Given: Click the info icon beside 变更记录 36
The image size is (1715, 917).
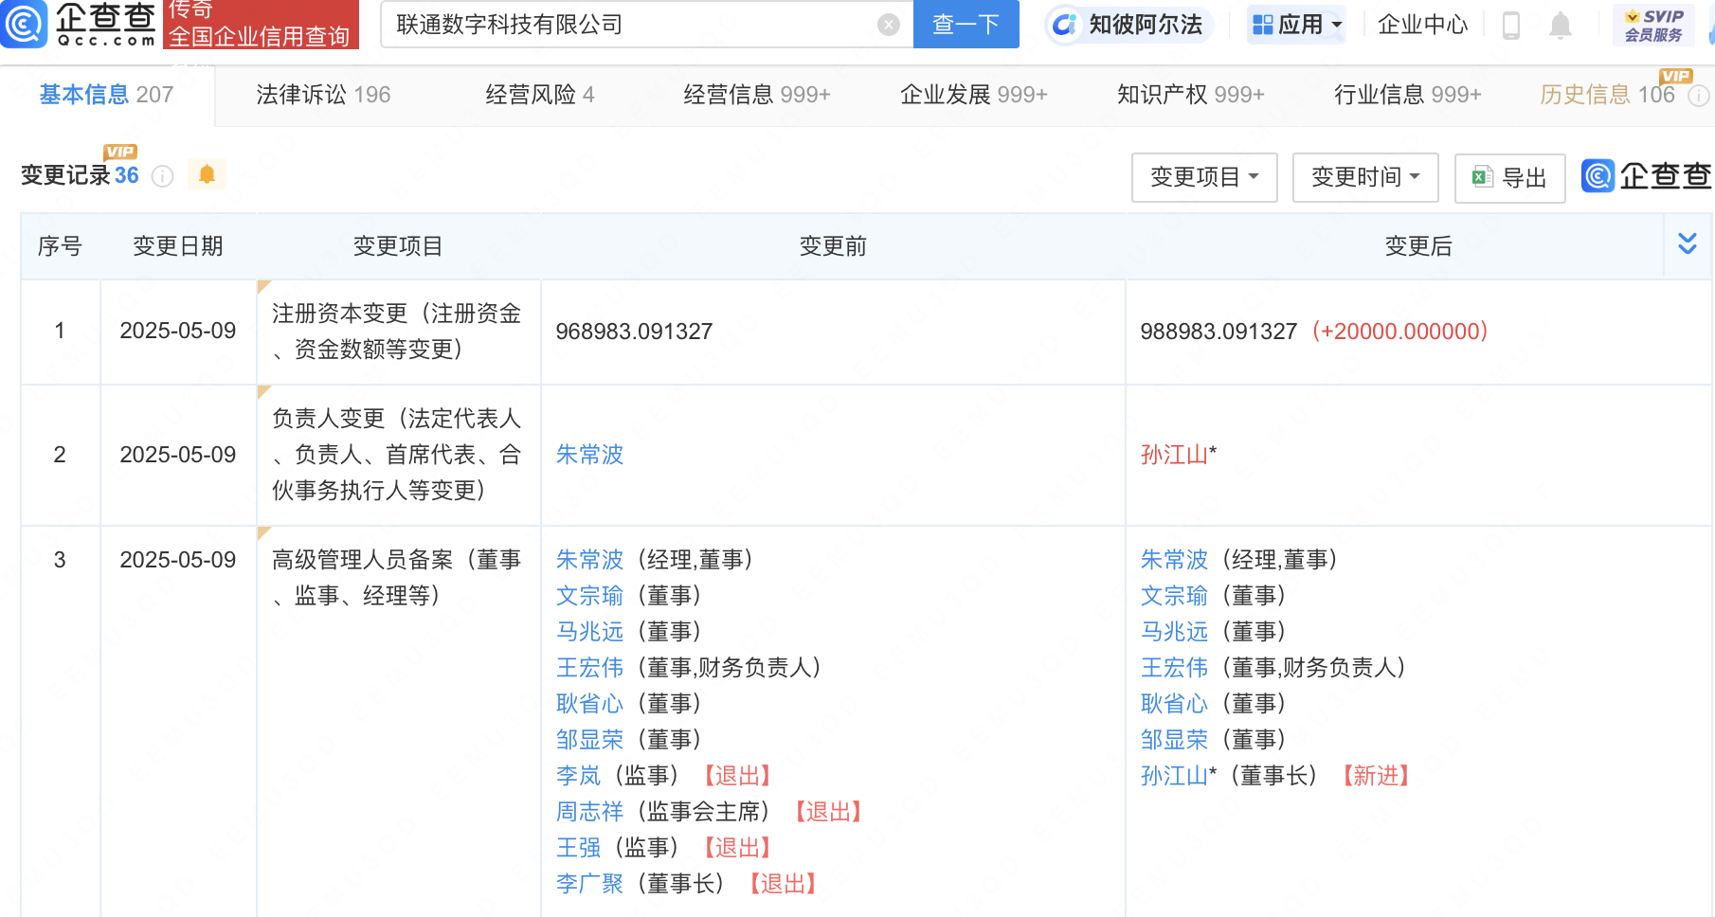Looking at the screenshot, I should tap(163, 176).
